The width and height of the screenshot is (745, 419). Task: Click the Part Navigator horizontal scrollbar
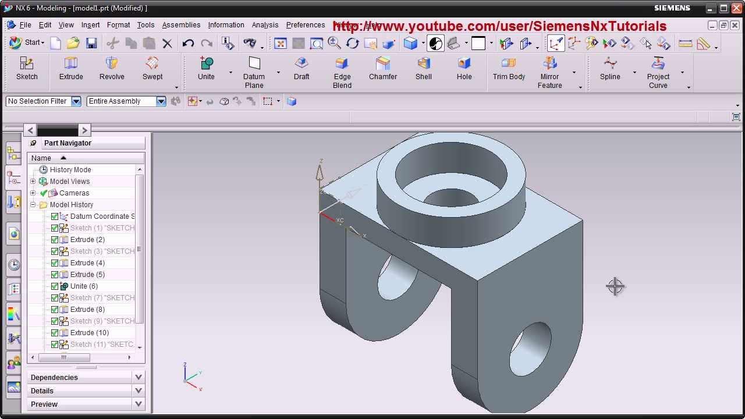pyautogui.click(x=64, y=357)
